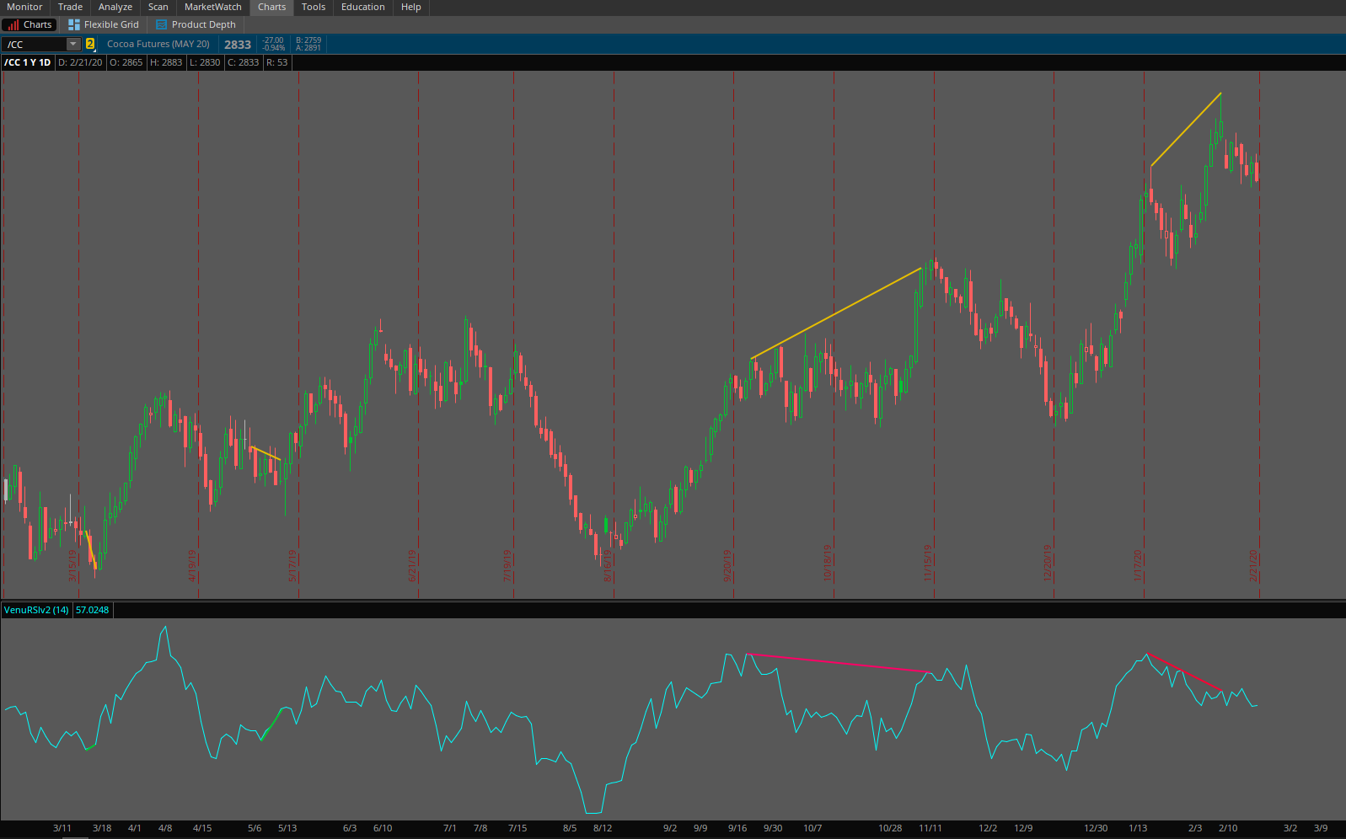Click the C: 2833 close value
Image resolution: width=1346 pixels, height=839 pixels.
point(244,62)
